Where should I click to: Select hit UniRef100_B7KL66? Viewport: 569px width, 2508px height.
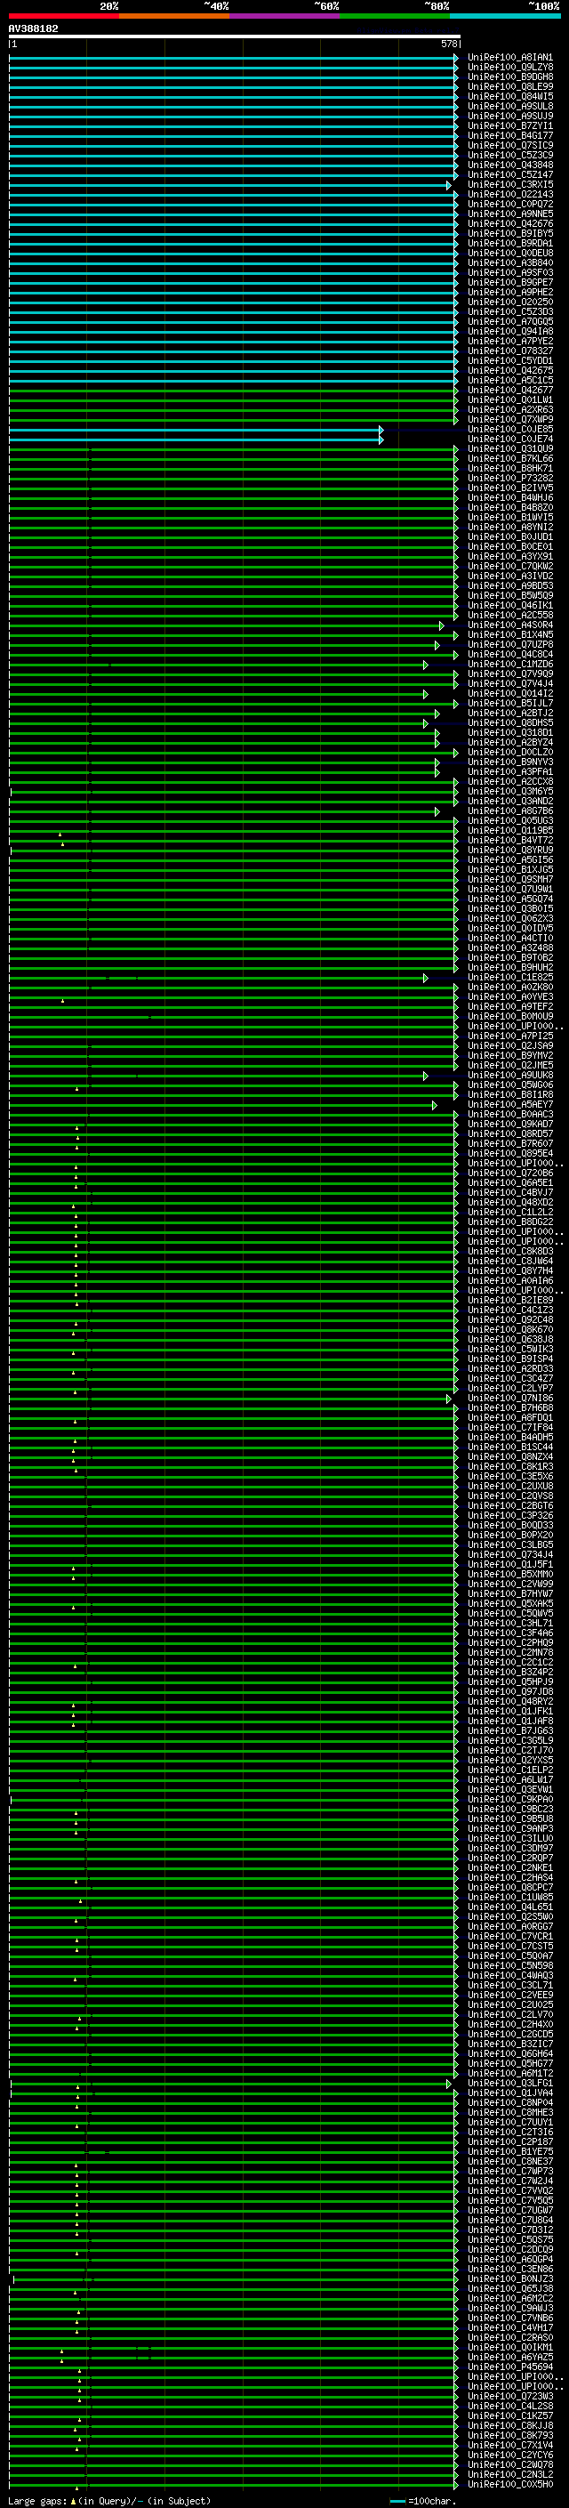(509, 458)
